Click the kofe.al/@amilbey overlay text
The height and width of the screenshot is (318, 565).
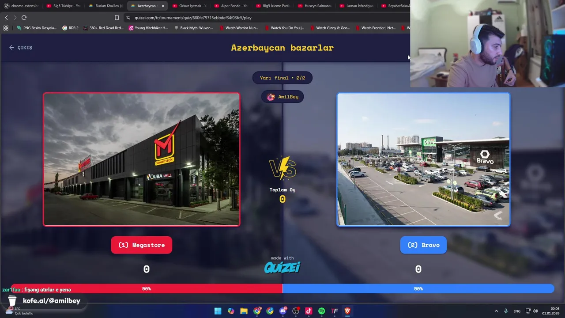[x=52, y=301]
